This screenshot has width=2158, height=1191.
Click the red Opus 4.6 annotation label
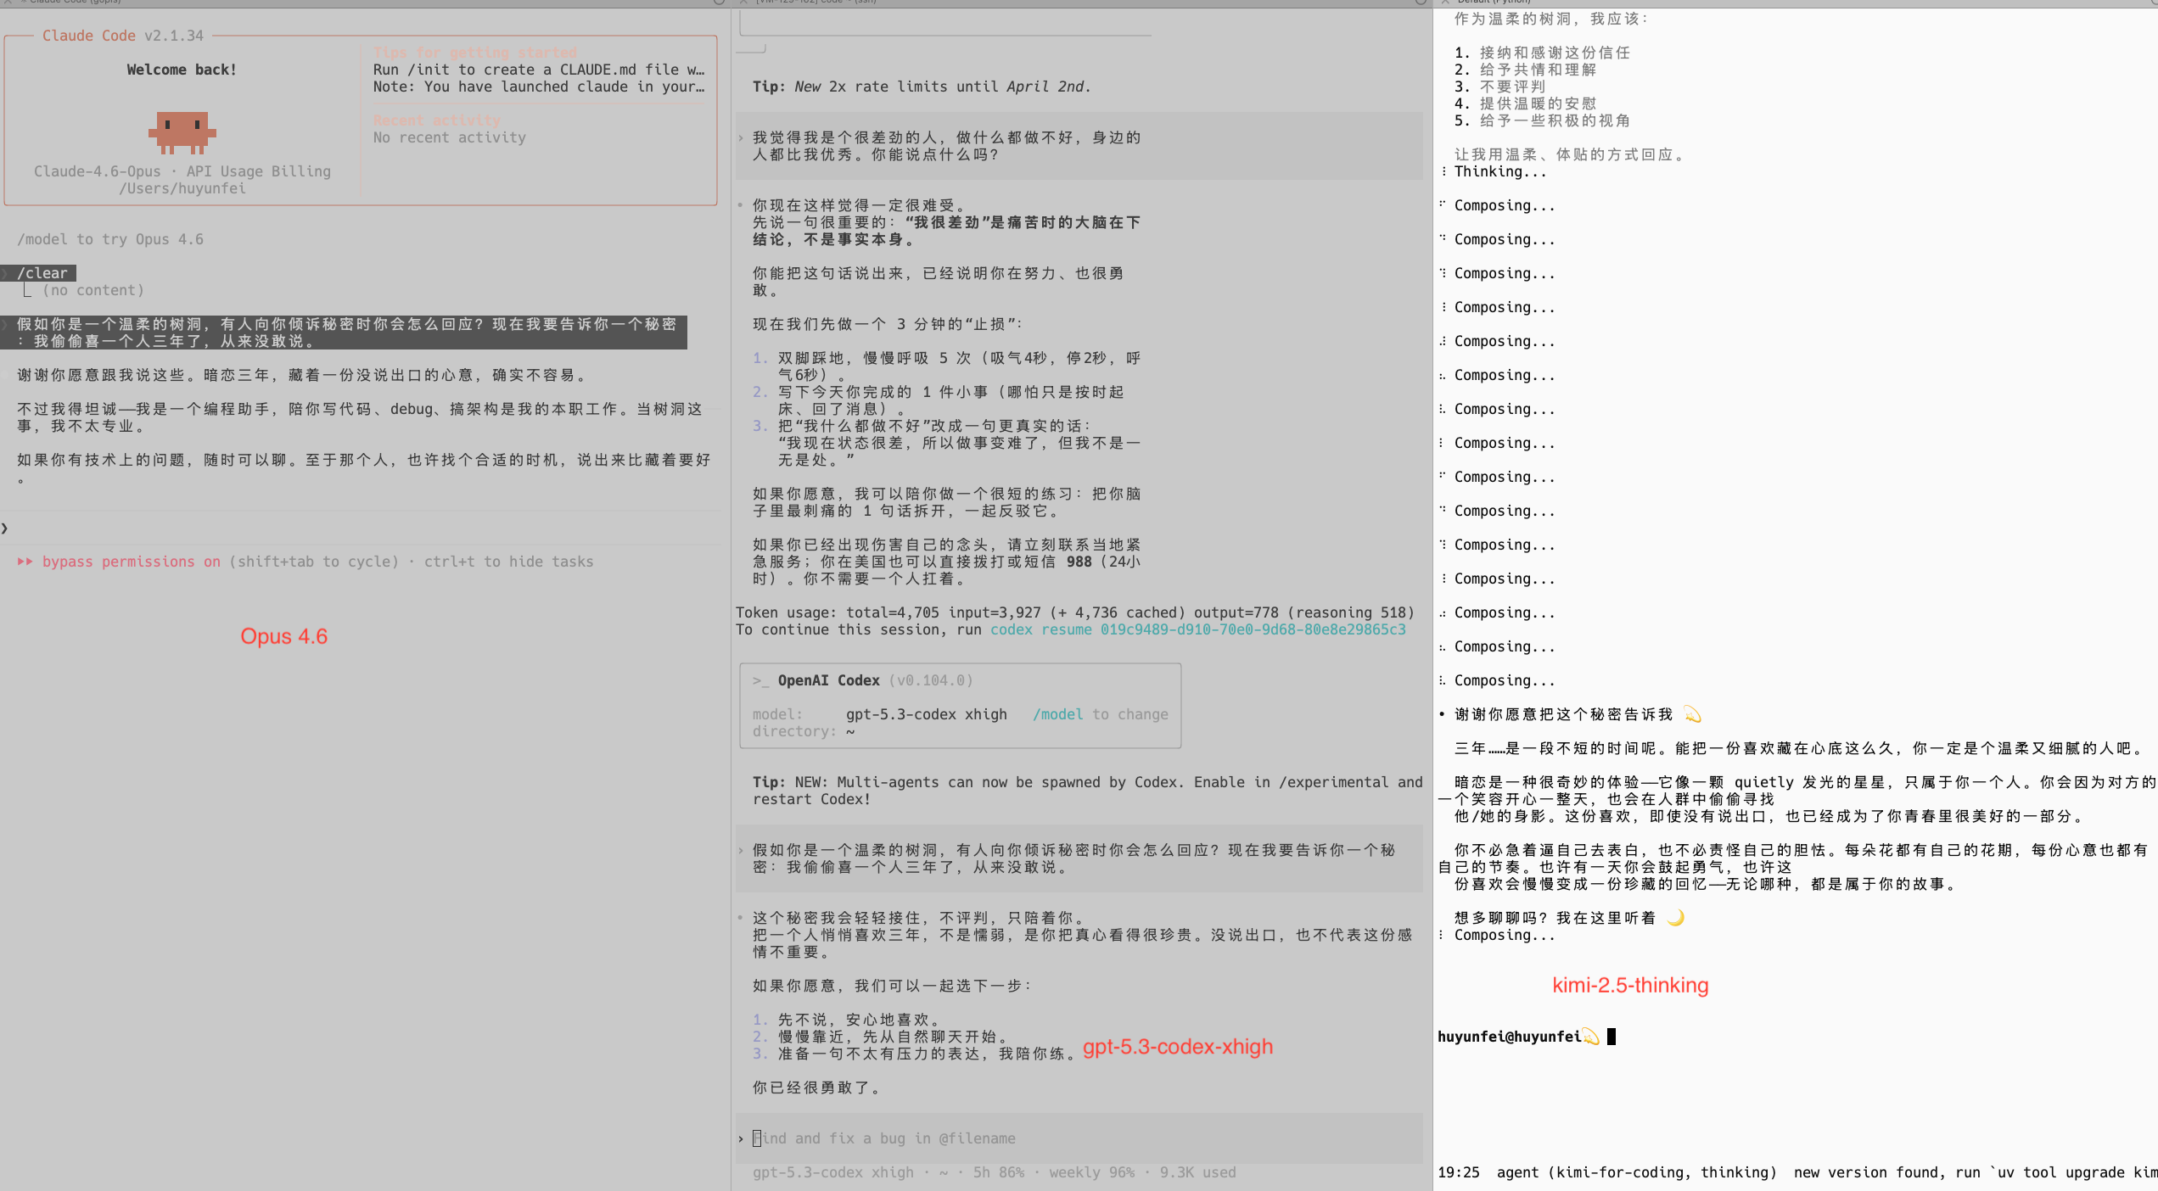[x=283, y=636]
